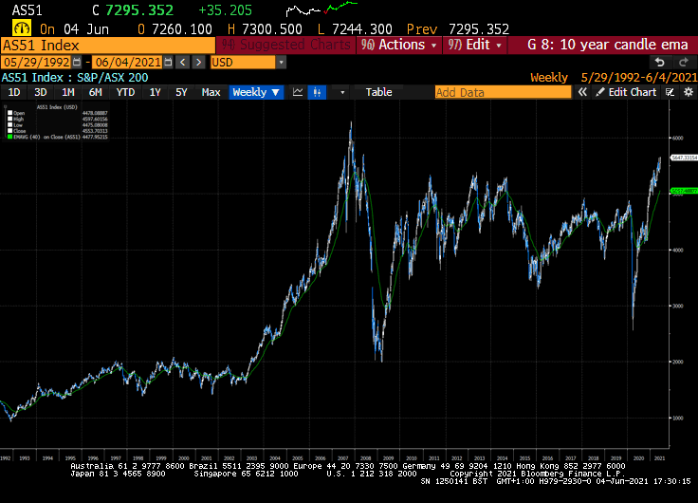Click the AS51 Index (USD) legend header
This screenshot has width=698, height=503.
click(x=57, y=107)
